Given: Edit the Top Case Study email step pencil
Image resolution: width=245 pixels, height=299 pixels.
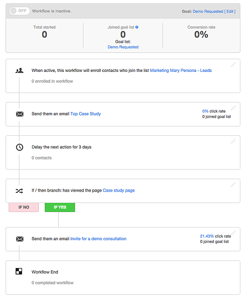Looking at the screenshot, I should click(233, 108).
